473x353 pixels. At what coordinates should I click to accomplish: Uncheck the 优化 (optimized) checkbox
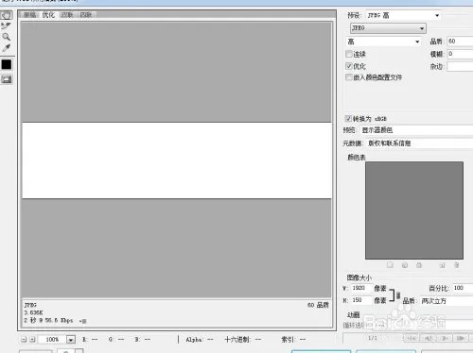pos(349,66)
